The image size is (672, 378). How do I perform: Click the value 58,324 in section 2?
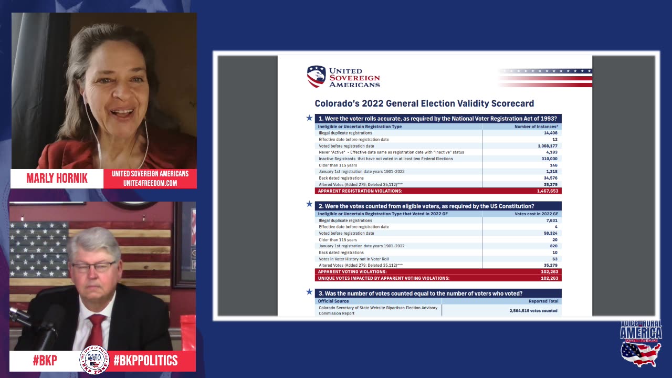(551, 233)
